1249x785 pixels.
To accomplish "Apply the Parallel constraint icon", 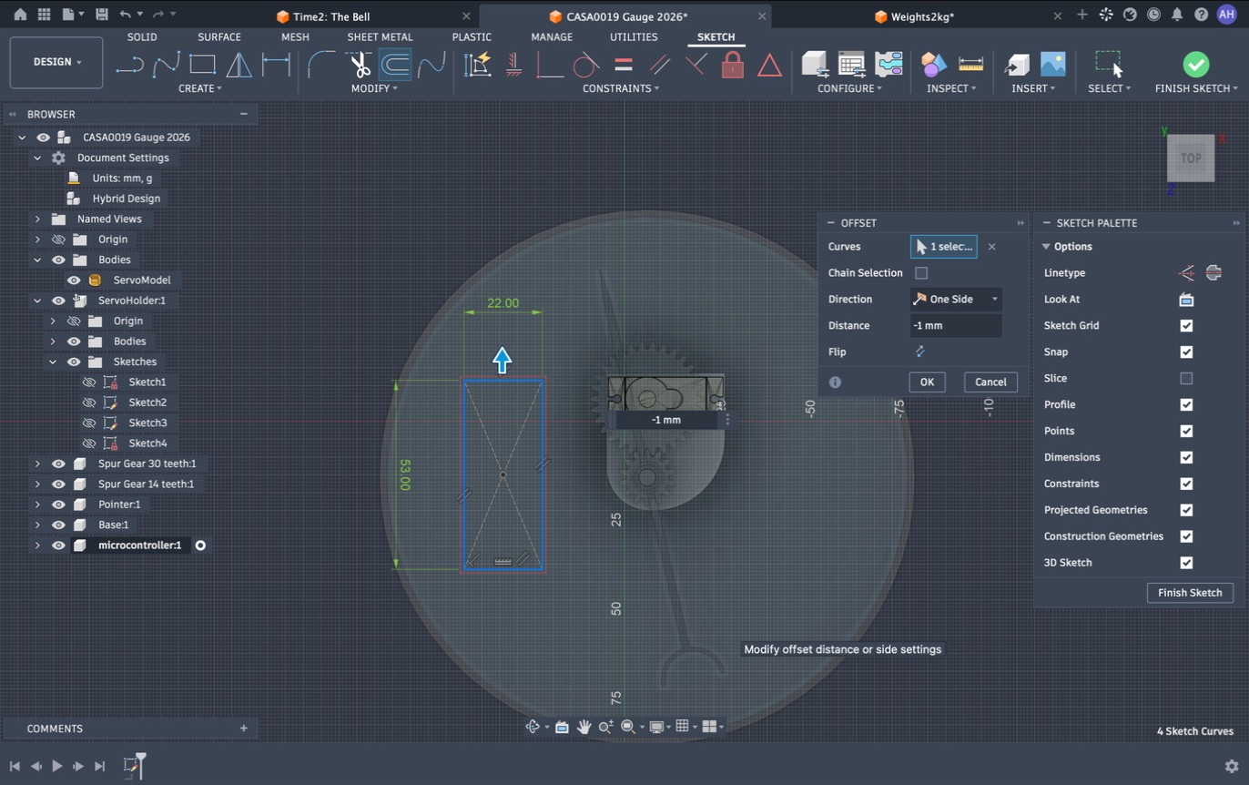I will click(x=660, y=65).
